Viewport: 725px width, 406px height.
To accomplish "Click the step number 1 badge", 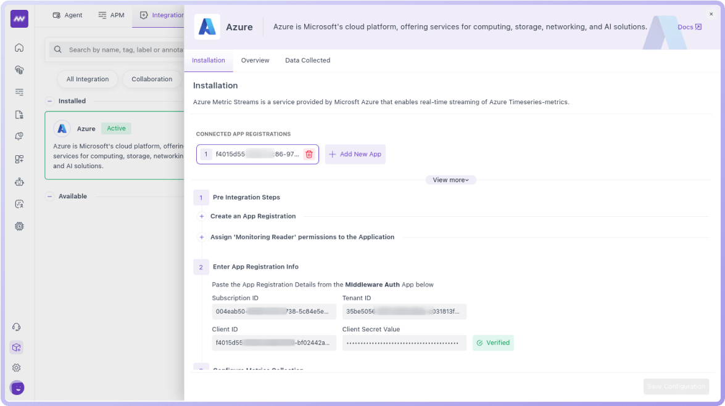I will tap(201, 198).
